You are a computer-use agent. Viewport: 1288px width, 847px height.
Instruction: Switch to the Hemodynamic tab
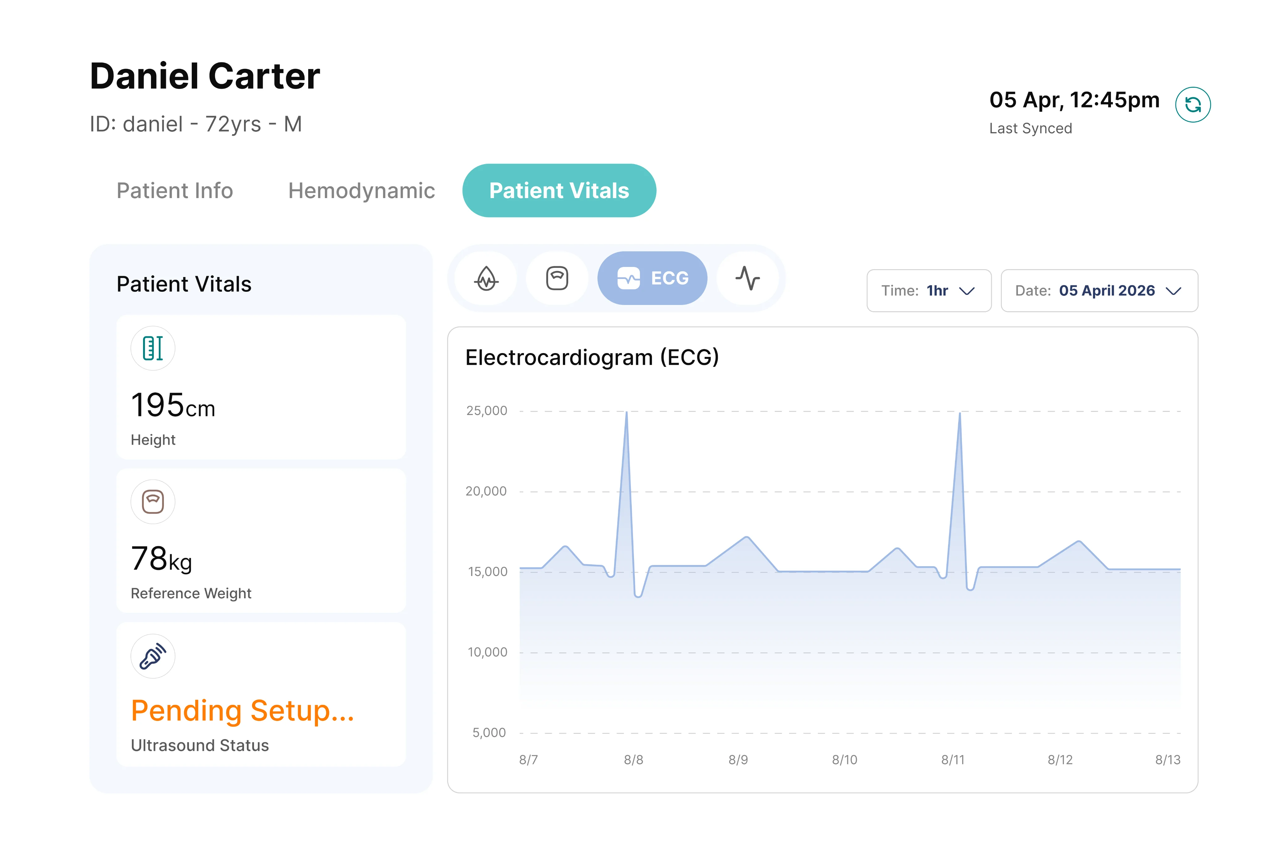tap(362, 191)
